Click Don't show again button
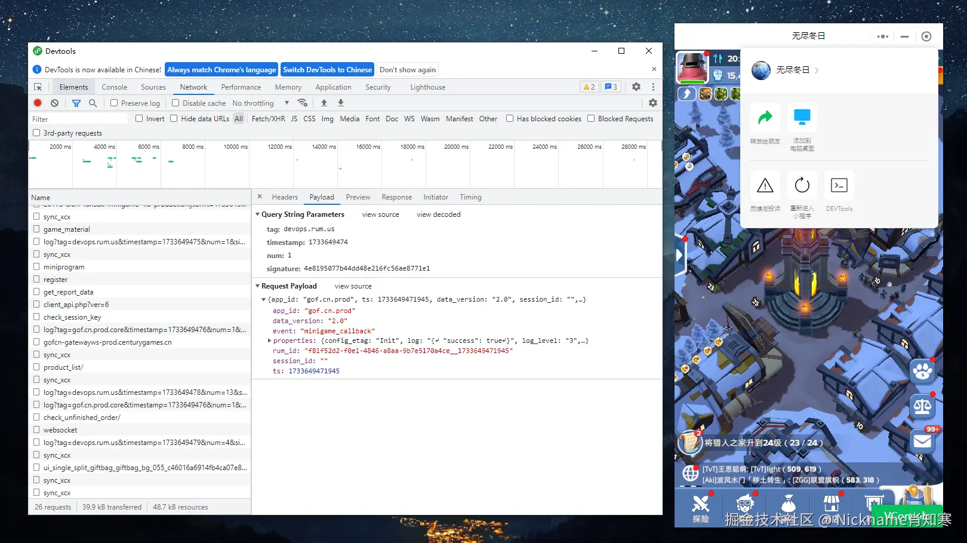Image resolution: width=967 pixels, height=543 pixels. [408, 70]
